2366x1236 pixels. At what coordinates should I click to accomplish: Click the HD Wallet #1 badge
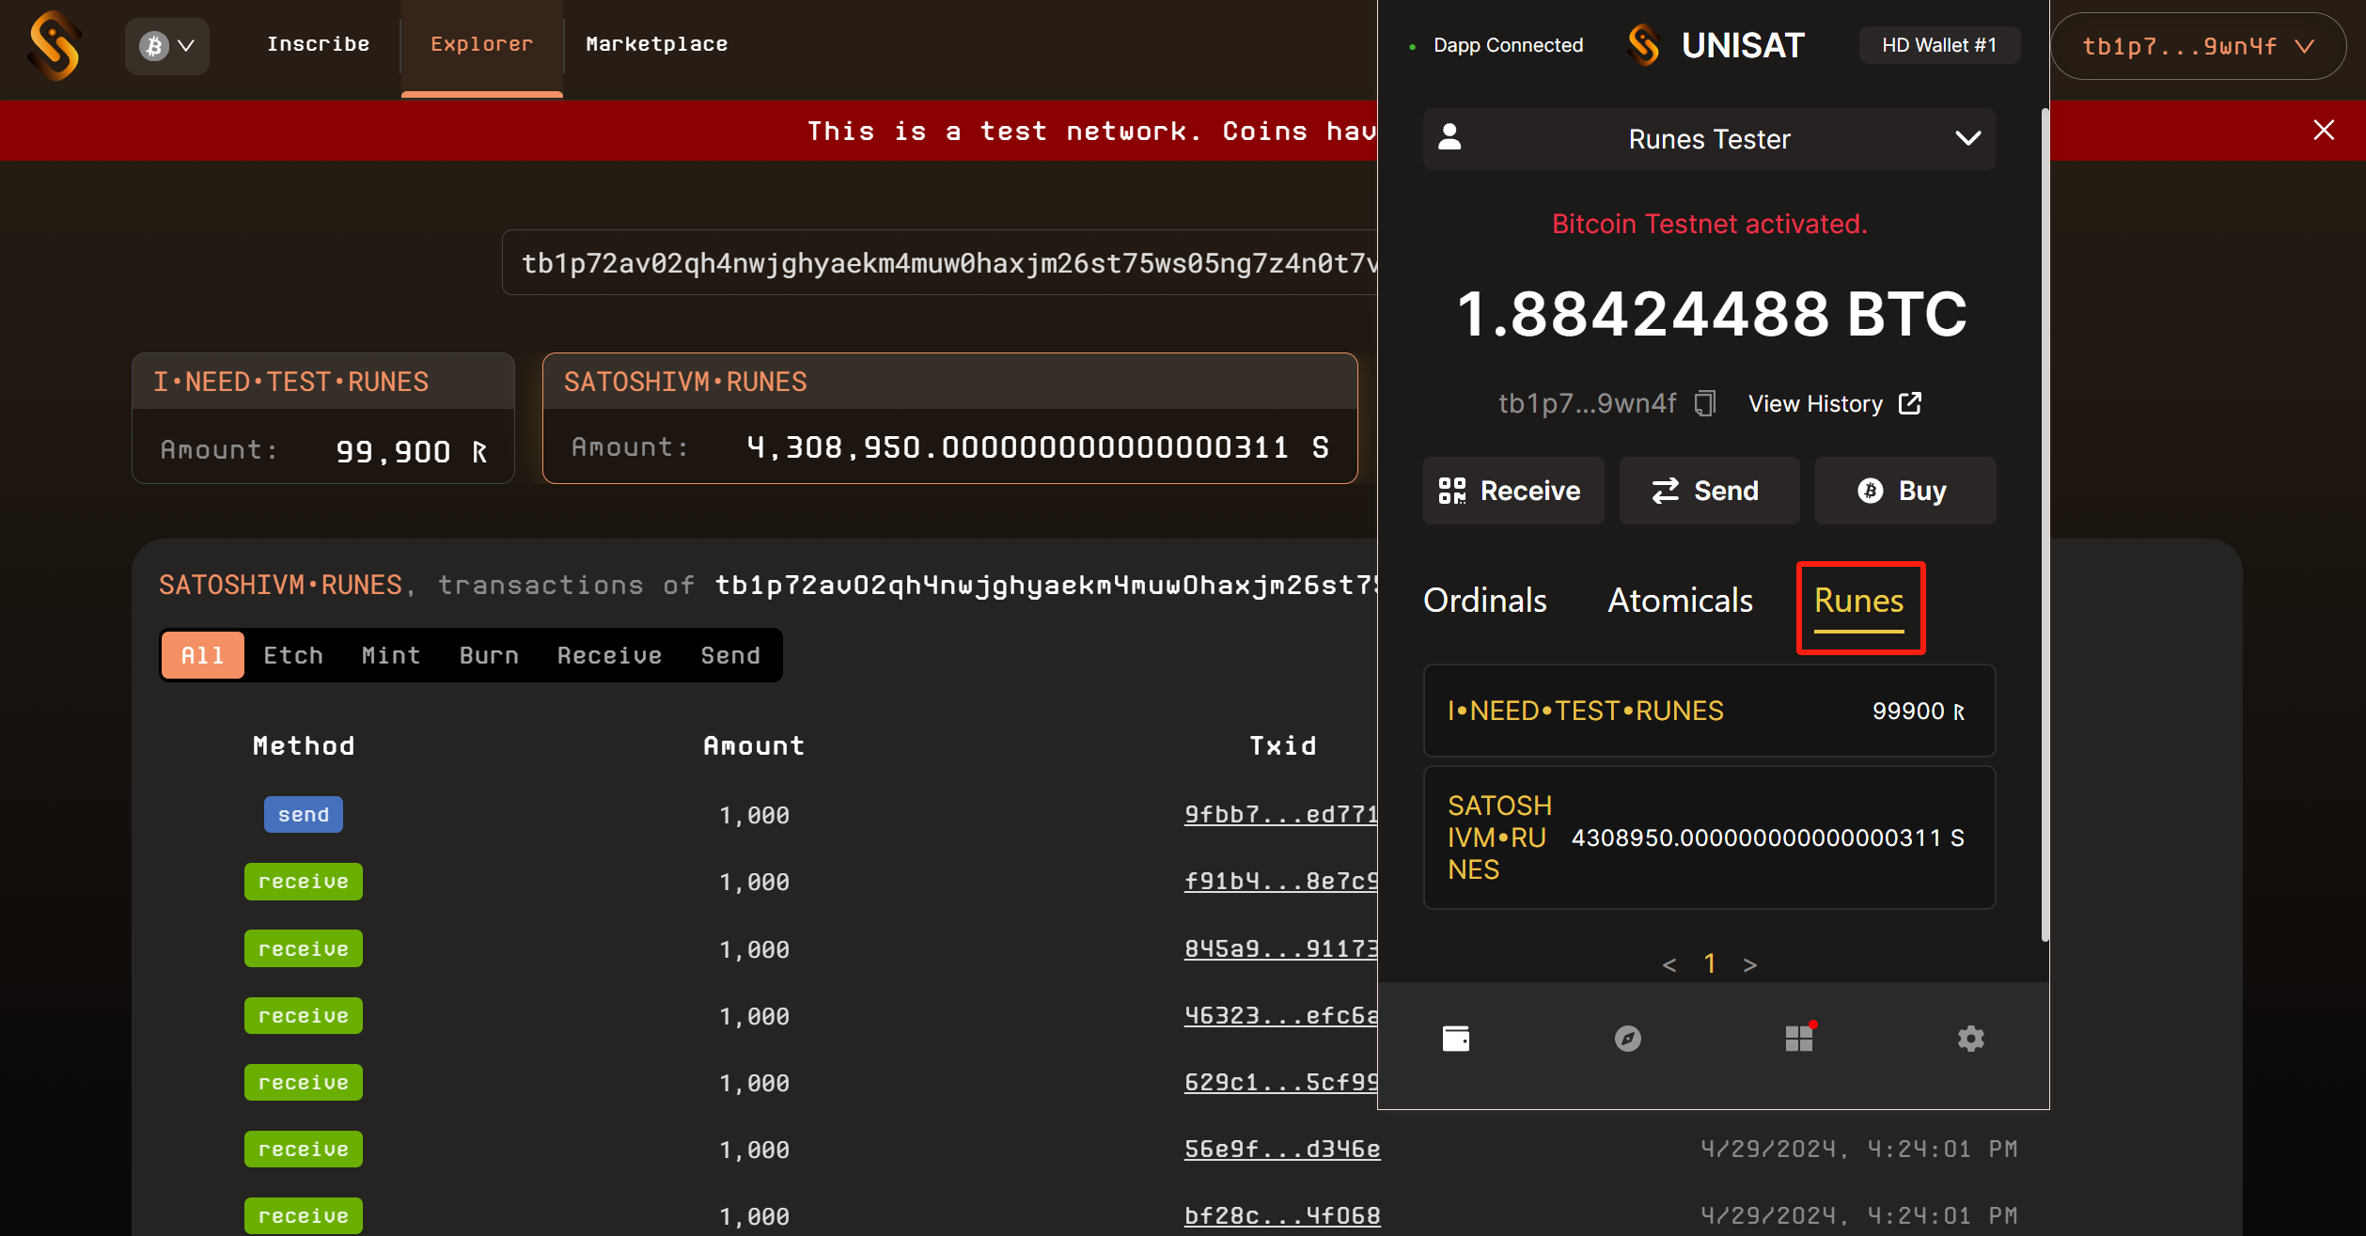click(x=1938, y=45)
